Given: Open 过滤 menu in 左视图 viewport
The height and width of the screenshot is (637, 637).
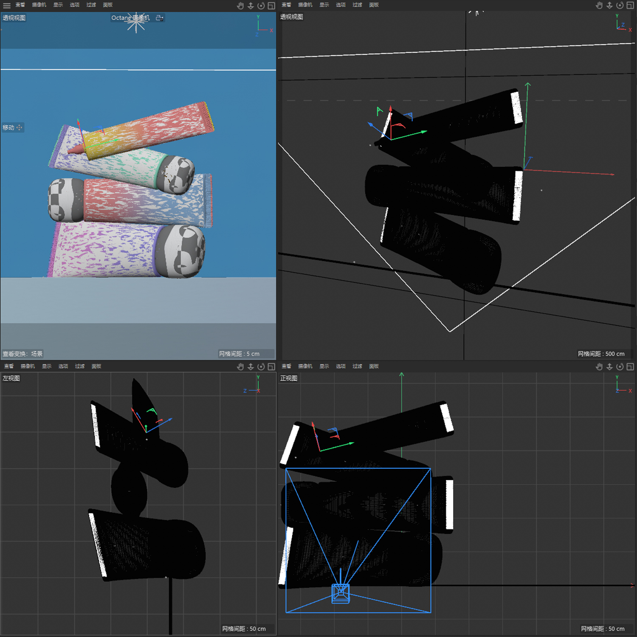Looking at the screenshot, I should point(80,366).
